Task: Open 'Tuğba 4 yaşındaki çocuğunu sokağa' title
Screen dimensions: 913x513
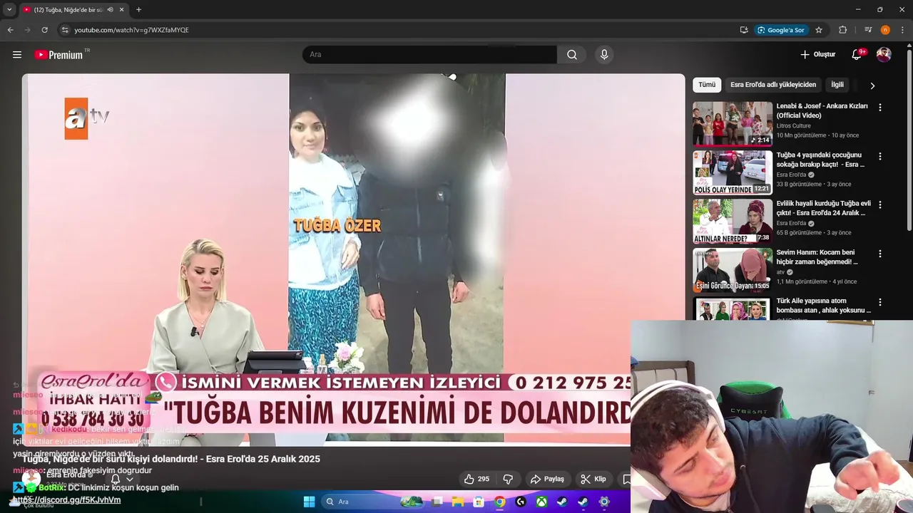Action: coord(820,160)
